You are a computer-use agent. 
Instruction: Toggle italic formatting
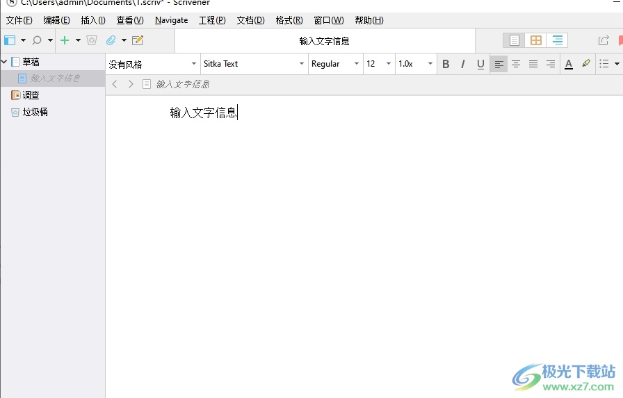click(463, 64)
